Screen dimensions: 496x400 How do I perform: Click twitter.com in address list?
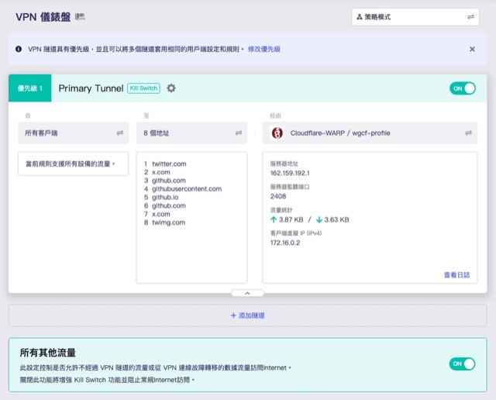169,164
